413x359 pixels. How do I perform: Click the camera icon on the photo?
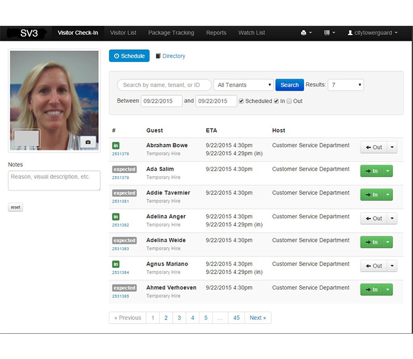tap(88, 142)
